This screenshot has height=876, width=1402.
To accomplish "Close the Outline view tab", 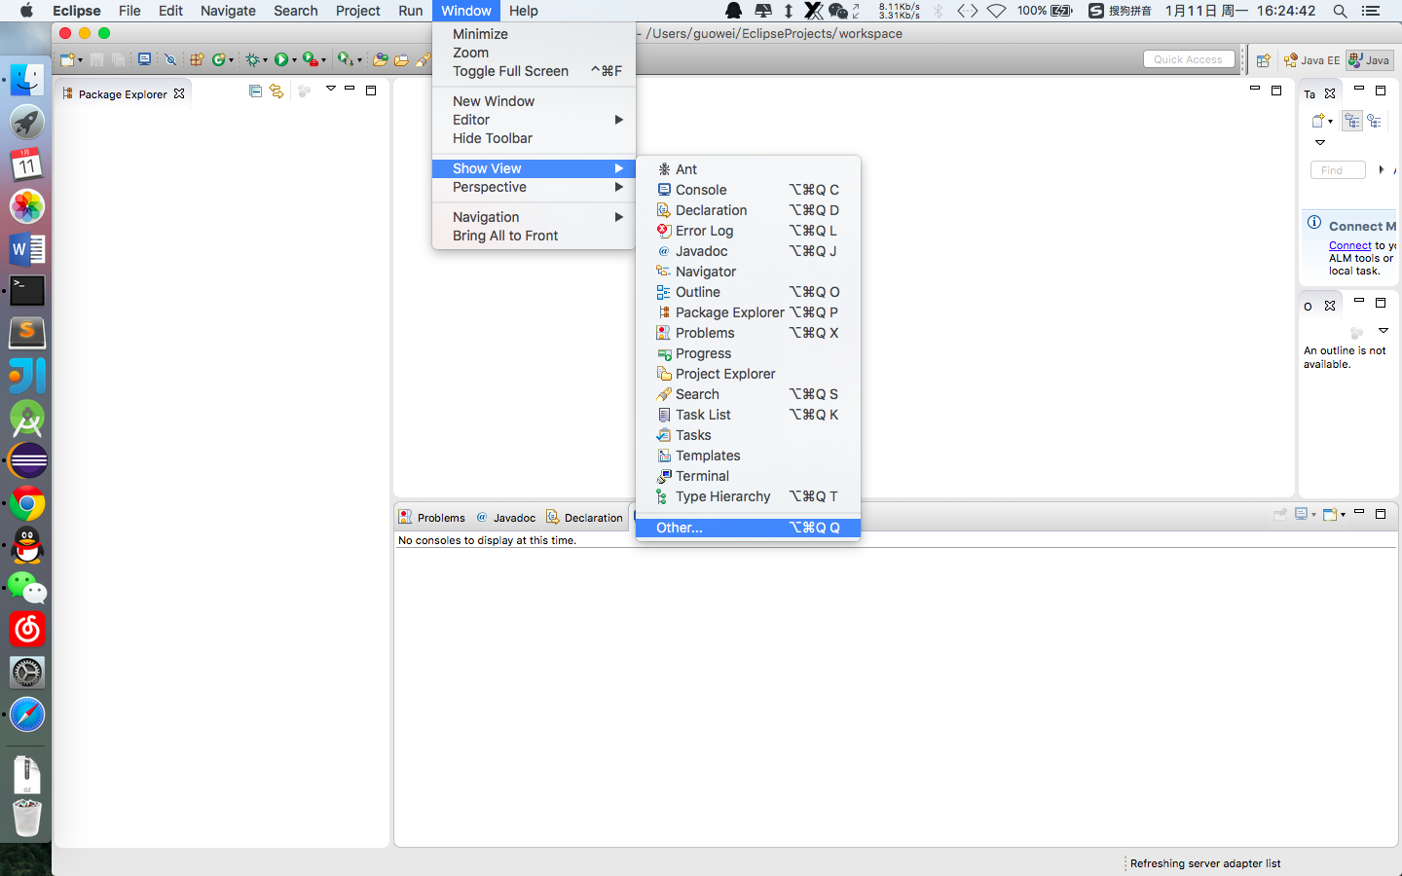I will pyautogui.click(x=1330, y=306).
